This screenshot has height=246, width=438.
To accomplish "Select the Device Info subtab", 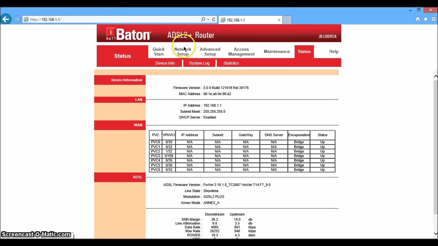I will click(x=165, y=63).
